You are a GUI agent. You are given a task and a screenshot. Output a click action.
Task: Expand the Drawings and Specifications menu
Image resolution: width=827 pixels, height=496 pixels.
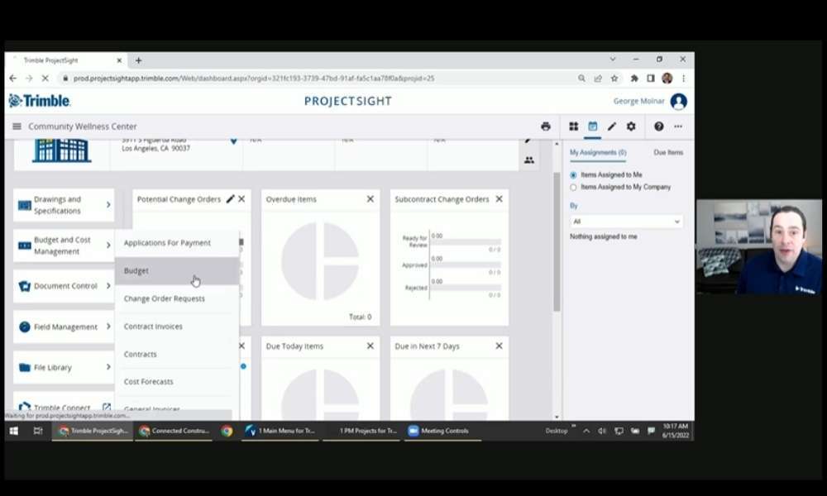[64, 205]
